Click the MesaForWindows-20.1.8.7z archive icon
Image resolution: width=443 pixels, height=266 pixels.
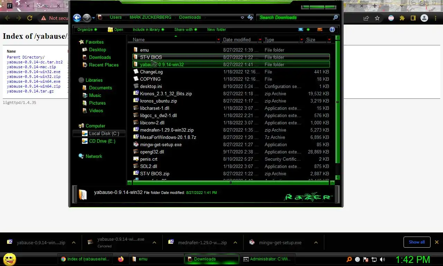136,137
